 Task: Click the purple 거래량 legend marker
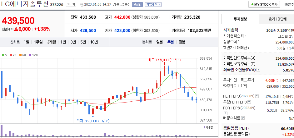pos(204,127)
